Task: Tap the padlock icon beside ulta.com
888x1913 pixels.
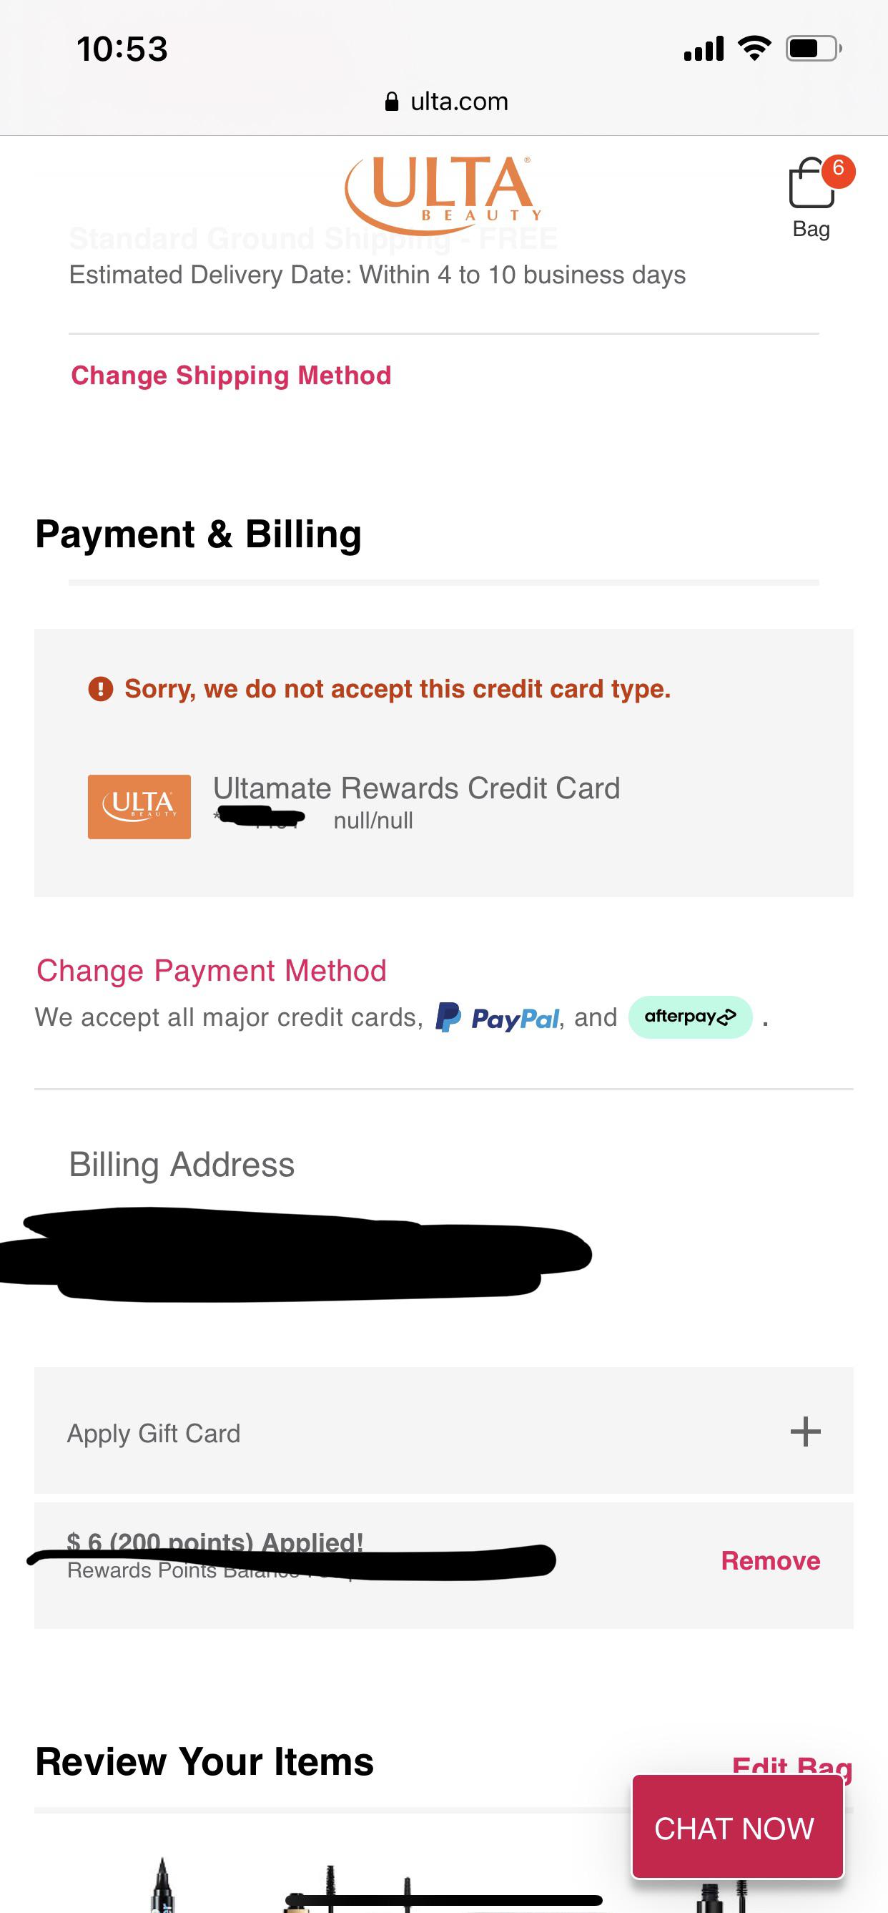Action: tap(391, 101)
